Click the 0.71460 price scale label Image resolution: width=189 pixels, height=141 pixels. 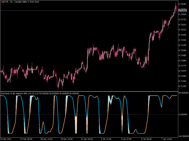tap(182, 81)
